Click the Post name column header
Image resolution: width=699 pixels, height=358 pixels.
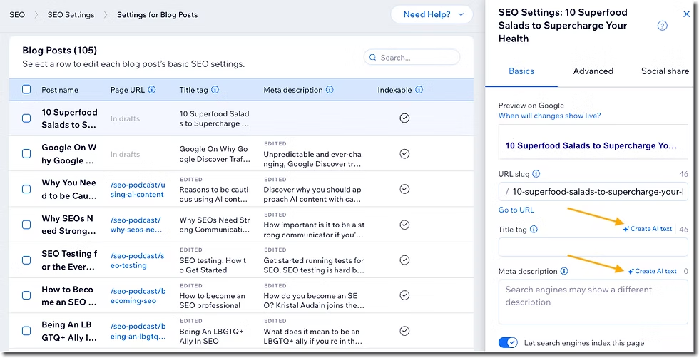pos(60,90)
